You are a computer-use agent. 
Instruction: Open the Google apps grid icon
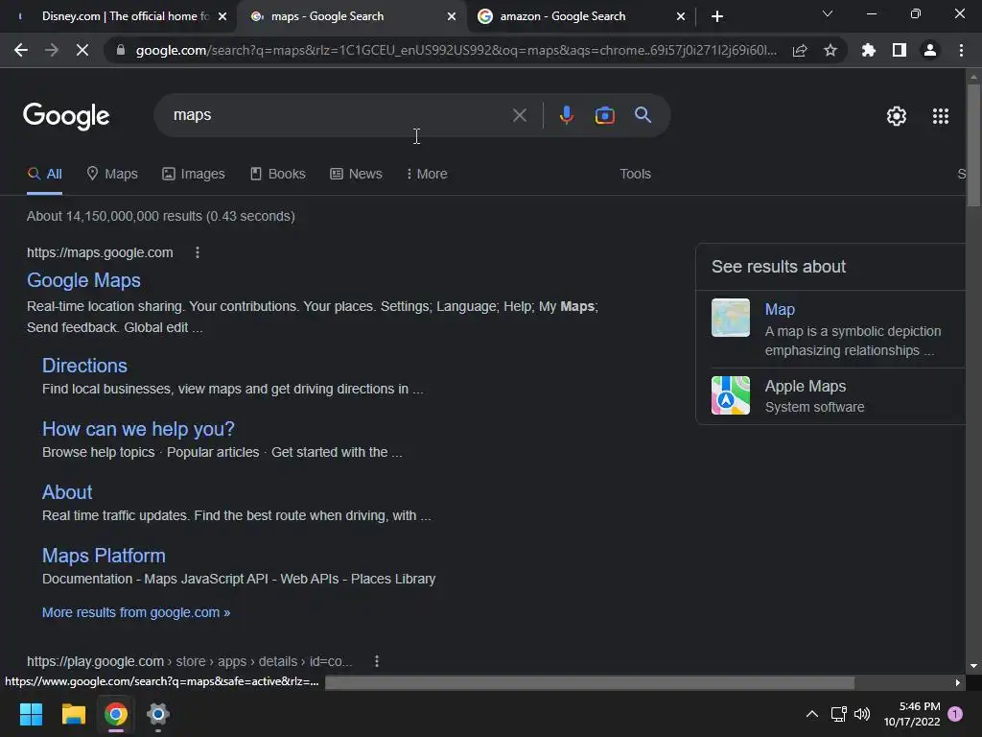[941, 116]
